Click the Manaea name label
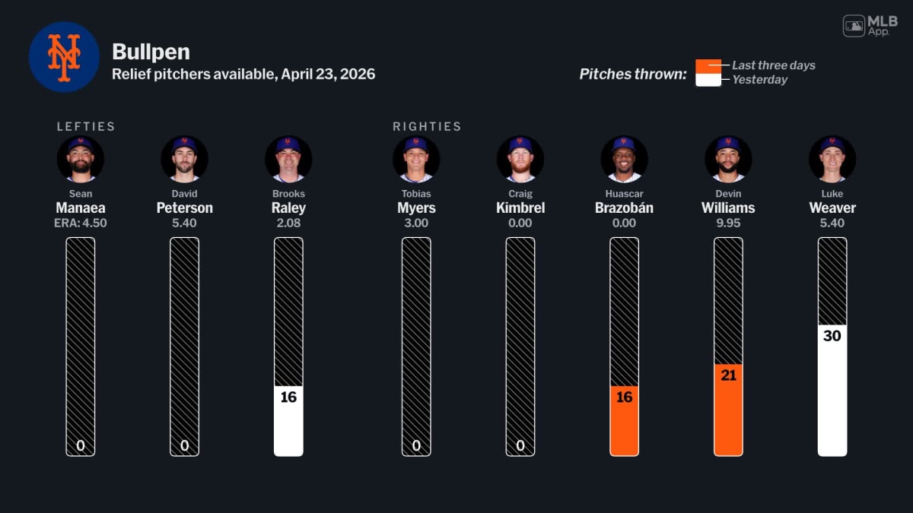Screen dimensions: 913x513 coord(80,207)
